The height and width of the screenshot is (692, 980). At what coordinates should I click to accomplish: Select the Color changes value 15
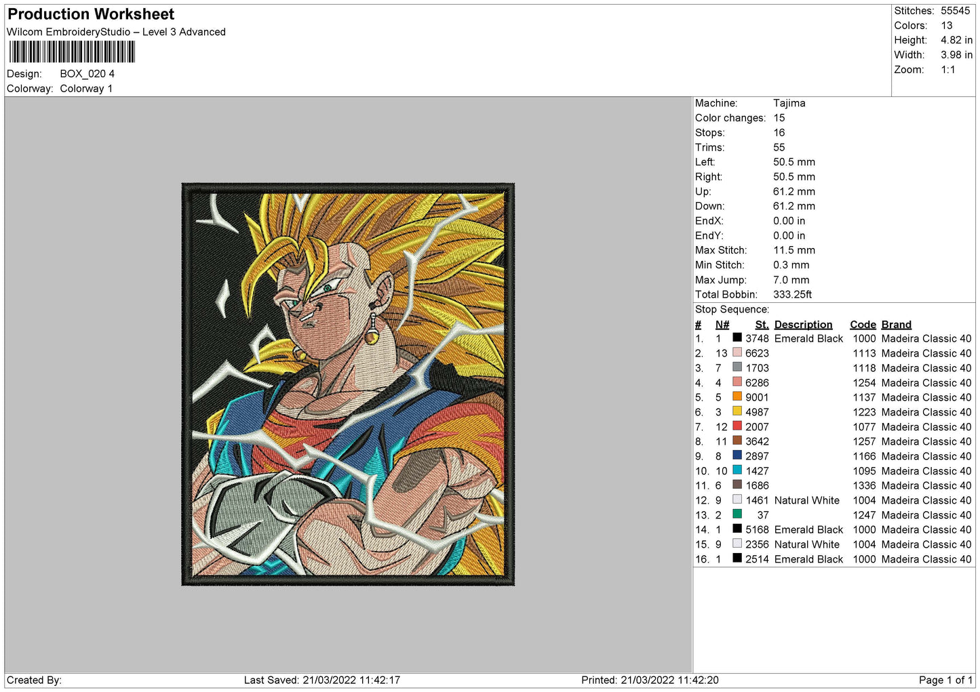(x=779, y=118)
